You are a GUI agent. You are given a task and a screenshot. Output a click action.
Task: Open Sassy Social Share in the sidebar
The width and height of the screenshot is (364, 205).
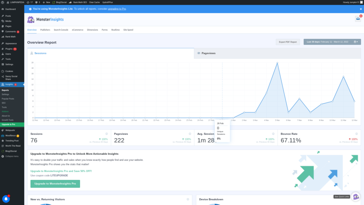(x=12, y=78)
